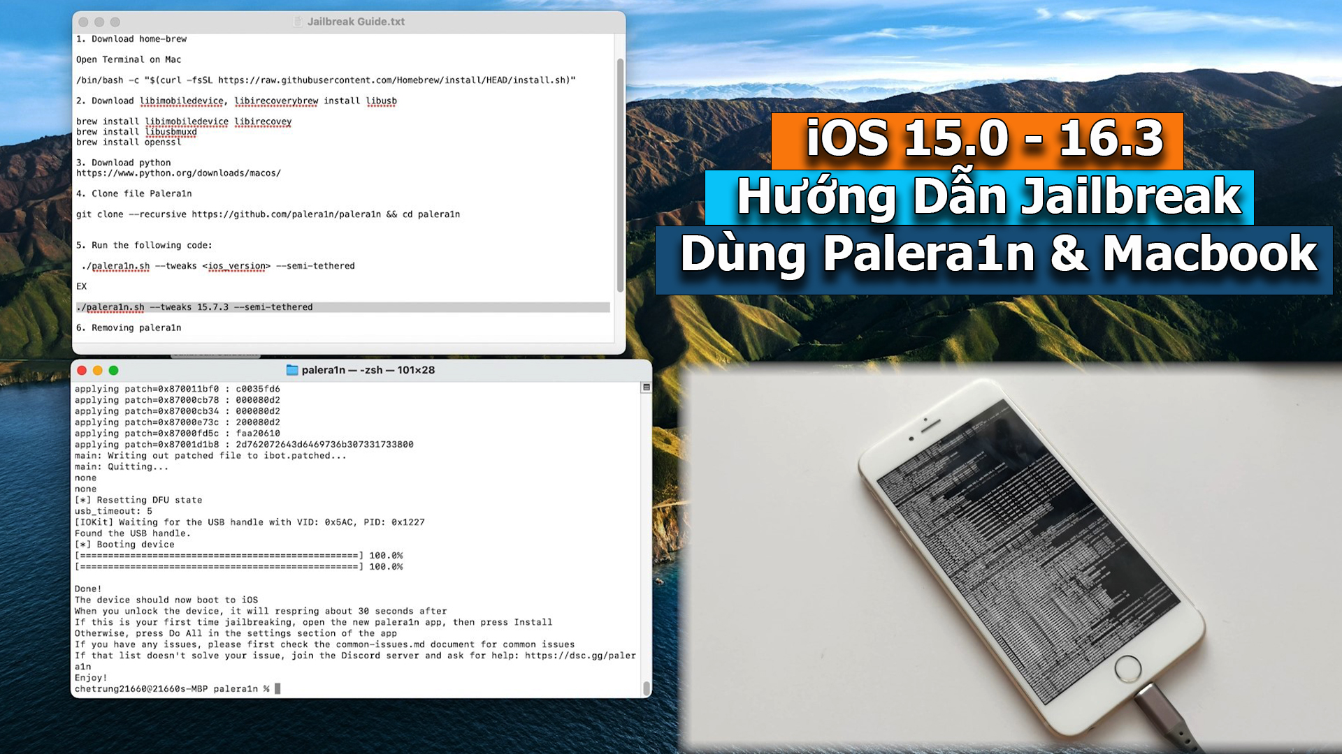Click Terminal line 'applying patch=0x87000cb78 : 000080d2'
Image resolution: width=1342 pixels, height=754 pixels.
[178, 400]
